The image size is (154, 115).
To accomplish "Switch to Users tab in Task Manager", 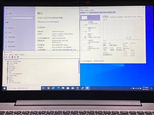I will click(105, 13).
